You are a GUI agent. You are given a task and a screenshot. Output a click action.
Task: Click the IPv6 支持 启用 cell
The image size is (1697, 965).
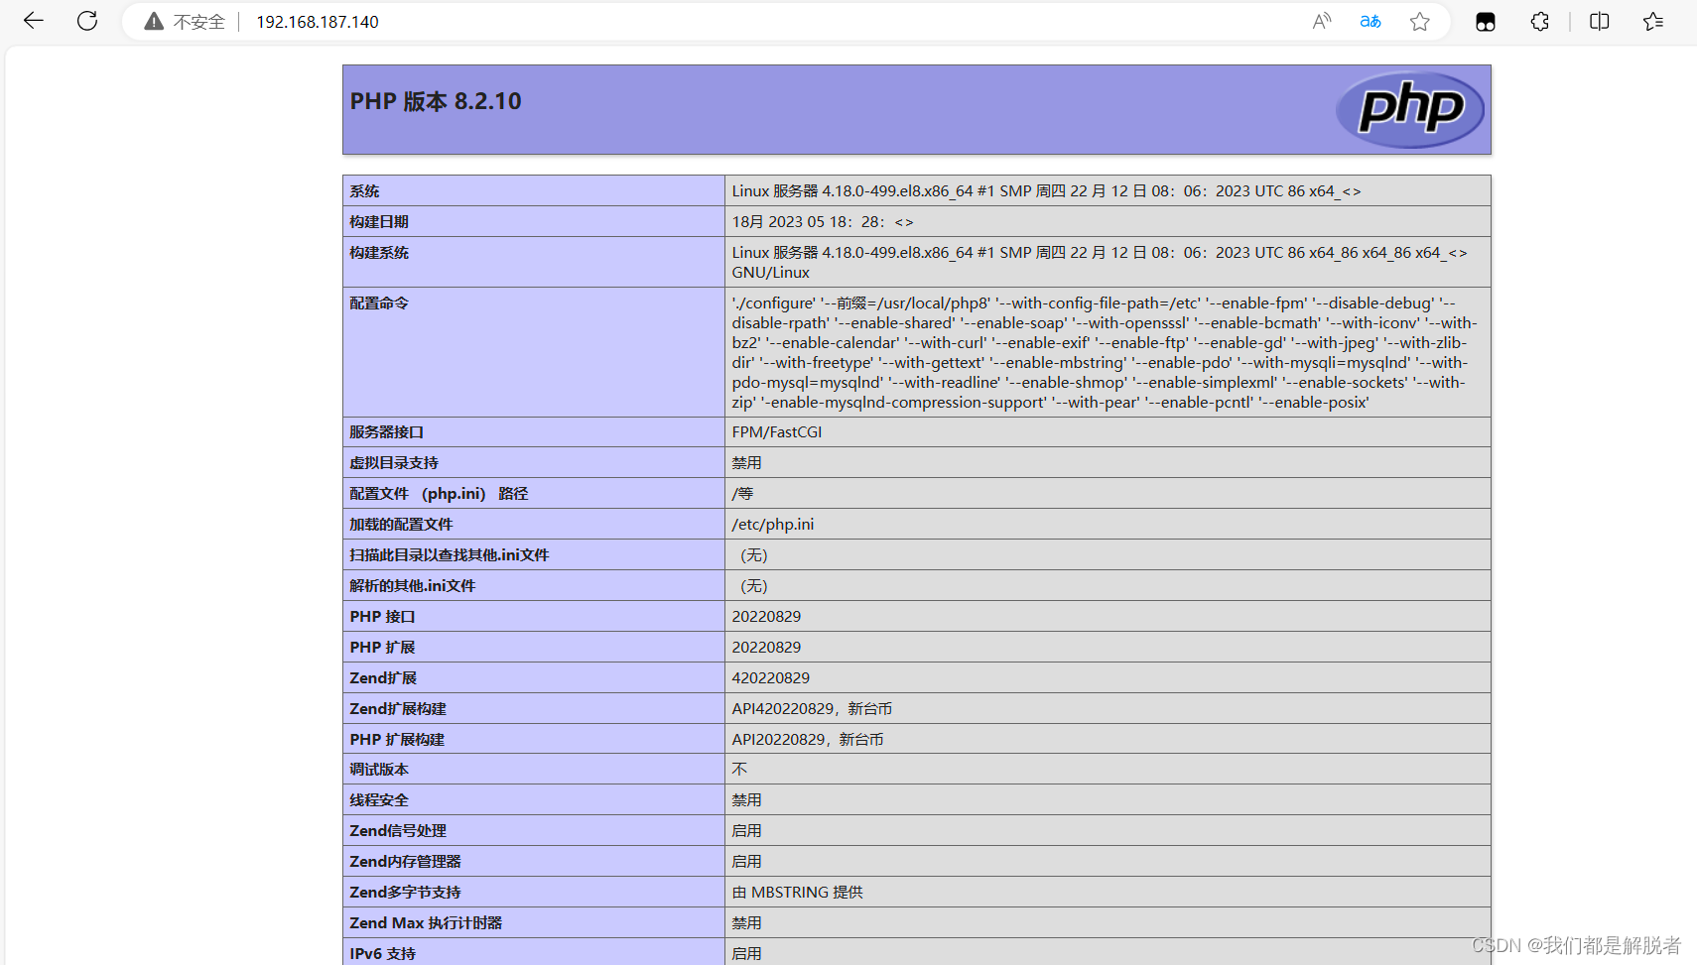point(746,953)
